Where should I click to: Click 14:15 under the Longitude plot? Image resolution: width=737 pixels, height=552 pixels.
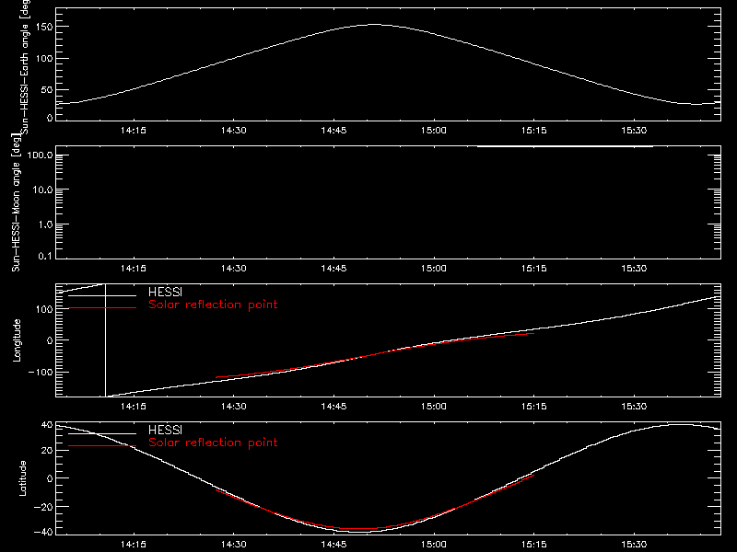coord(134,407)
